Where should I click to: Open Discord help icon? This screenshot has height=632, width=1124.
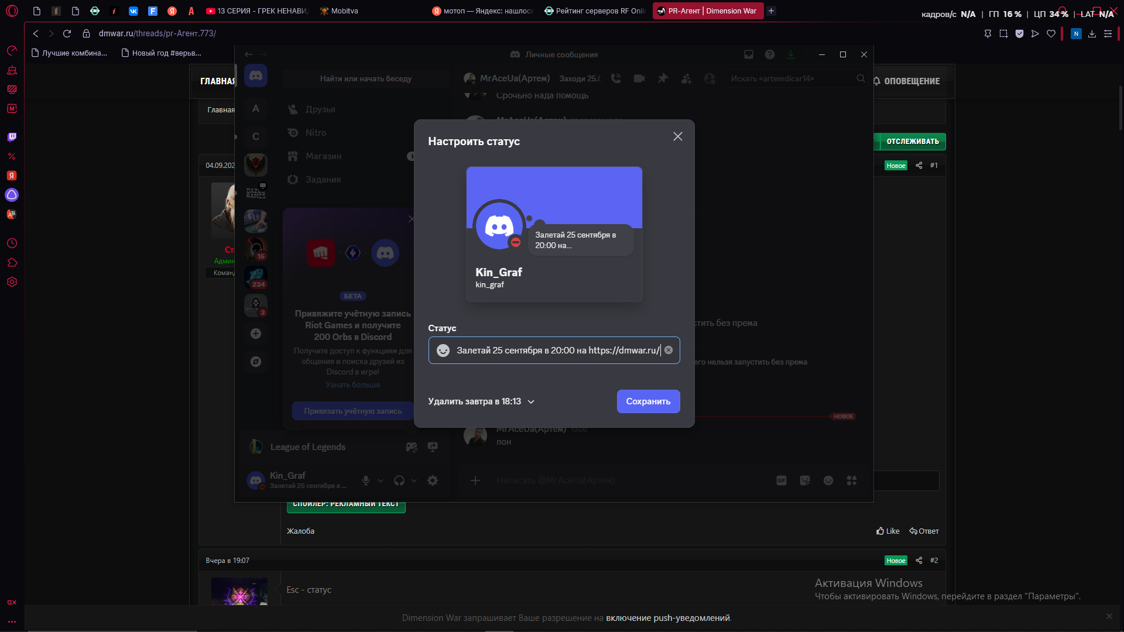770,54
